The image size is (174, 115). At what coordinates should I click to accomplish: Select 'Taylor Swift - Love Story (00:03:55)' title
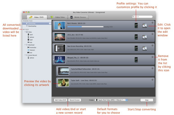[84, 81]
